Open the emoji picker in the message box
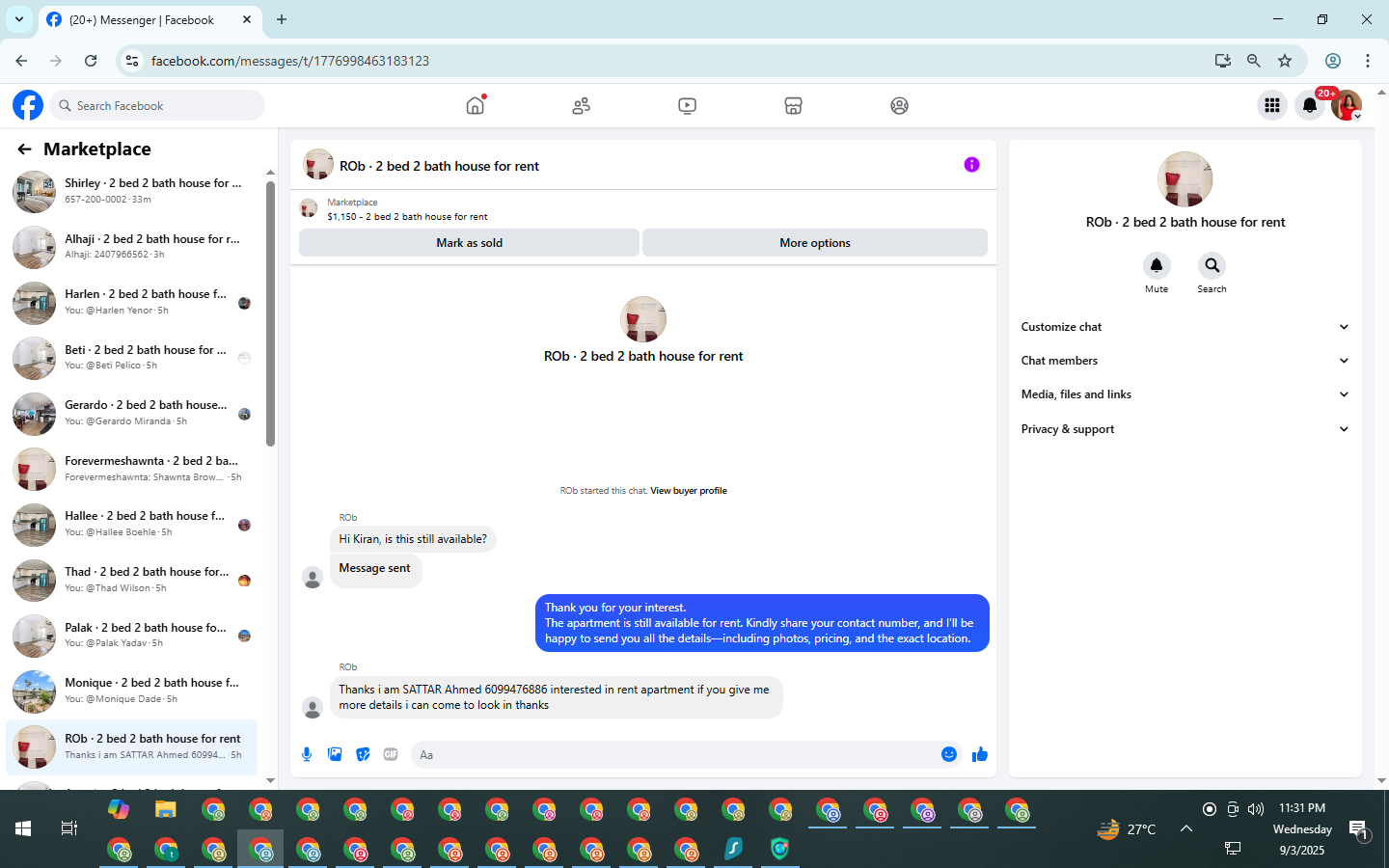Image resolution: width=1389 pixels, height=868 pixels. pos(949,754)
